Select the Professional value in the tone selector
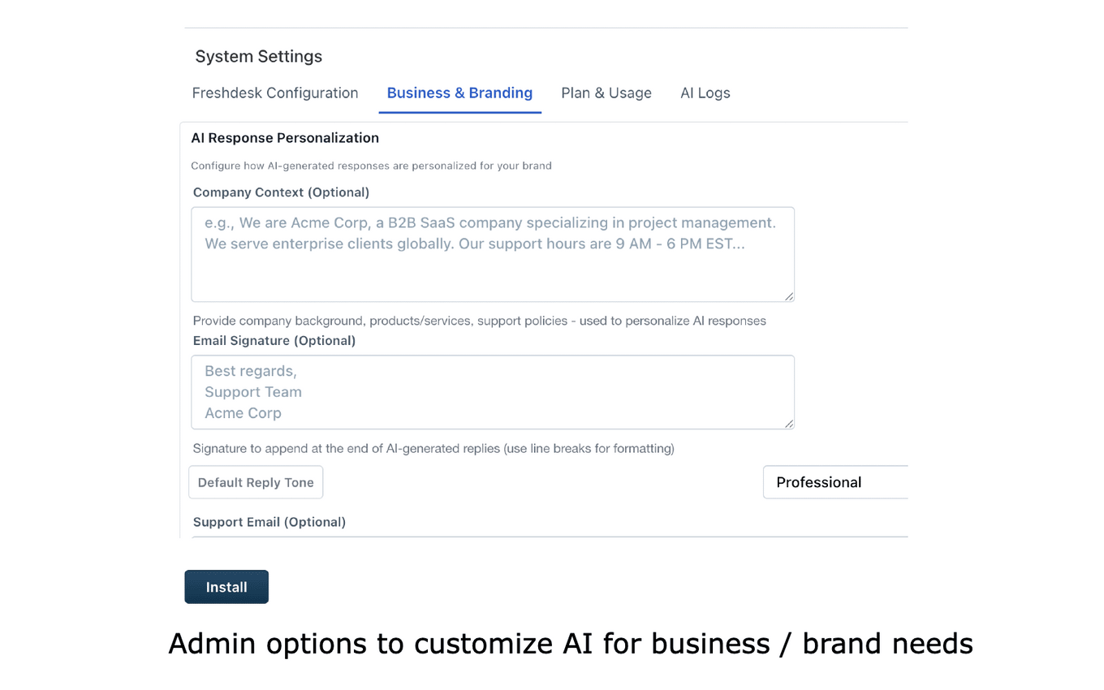The width and height of the screenshot is (1104, 690). tap(819, 482)
